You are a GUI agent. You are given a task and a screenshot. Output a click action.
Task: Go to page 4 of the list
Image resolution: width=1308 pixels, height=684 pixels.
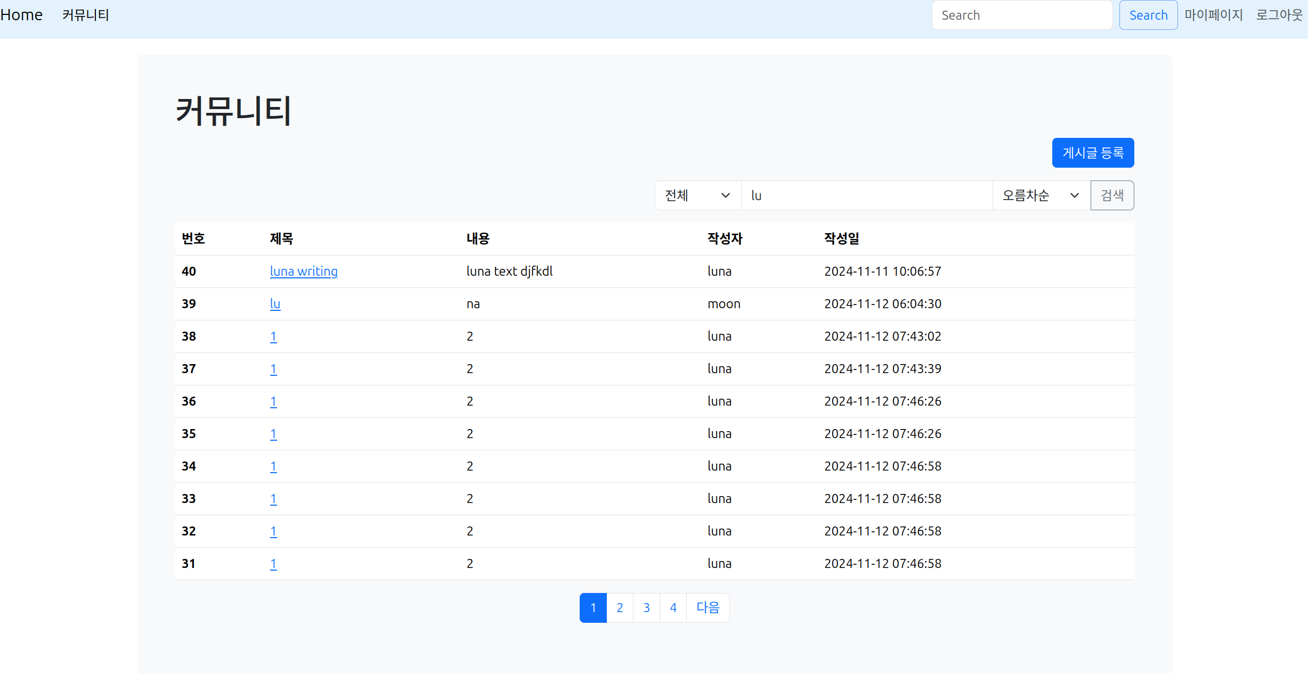click(673, 607)
